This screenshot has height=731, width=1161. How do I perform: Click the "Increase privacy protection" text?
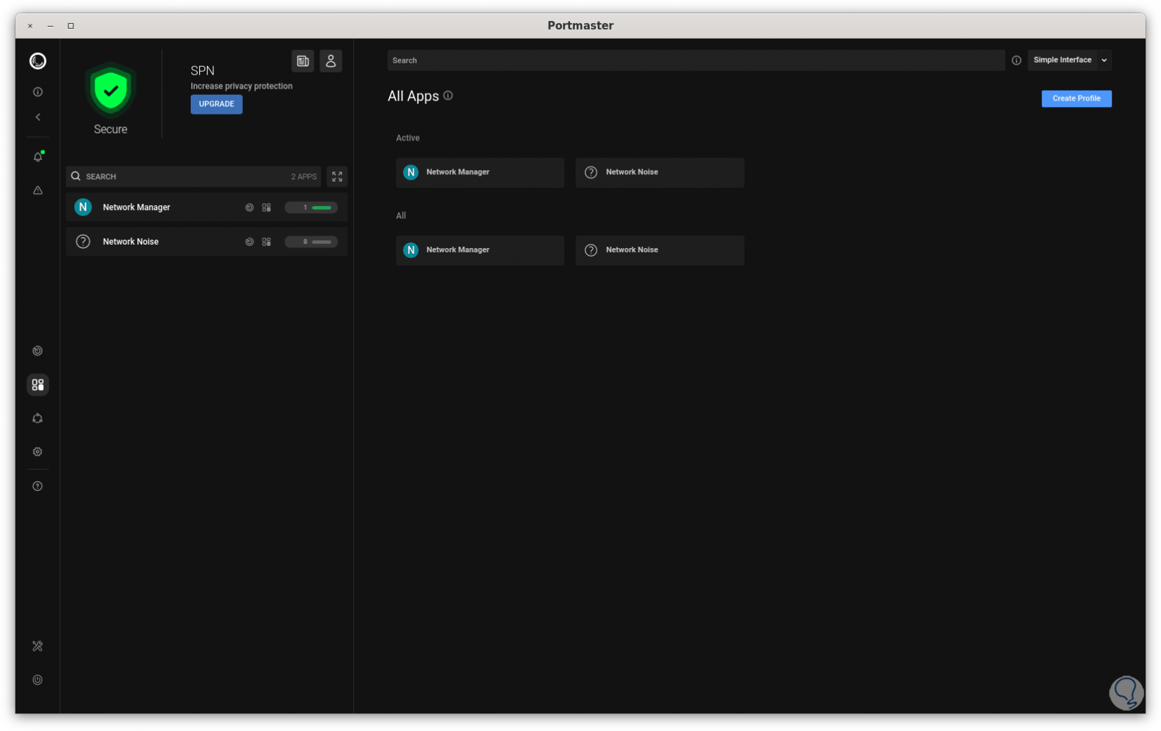(x=241, y=86)
